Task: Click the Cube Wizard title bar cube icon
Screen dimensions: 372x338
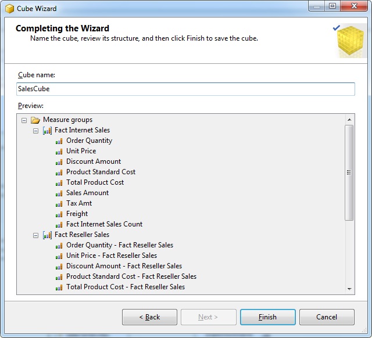Action: pos(9,9)
